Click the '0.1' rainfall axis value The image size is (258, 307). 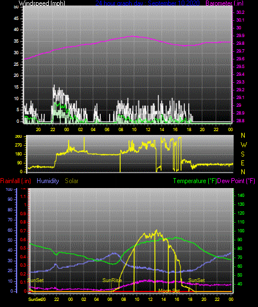coord(23,282)
